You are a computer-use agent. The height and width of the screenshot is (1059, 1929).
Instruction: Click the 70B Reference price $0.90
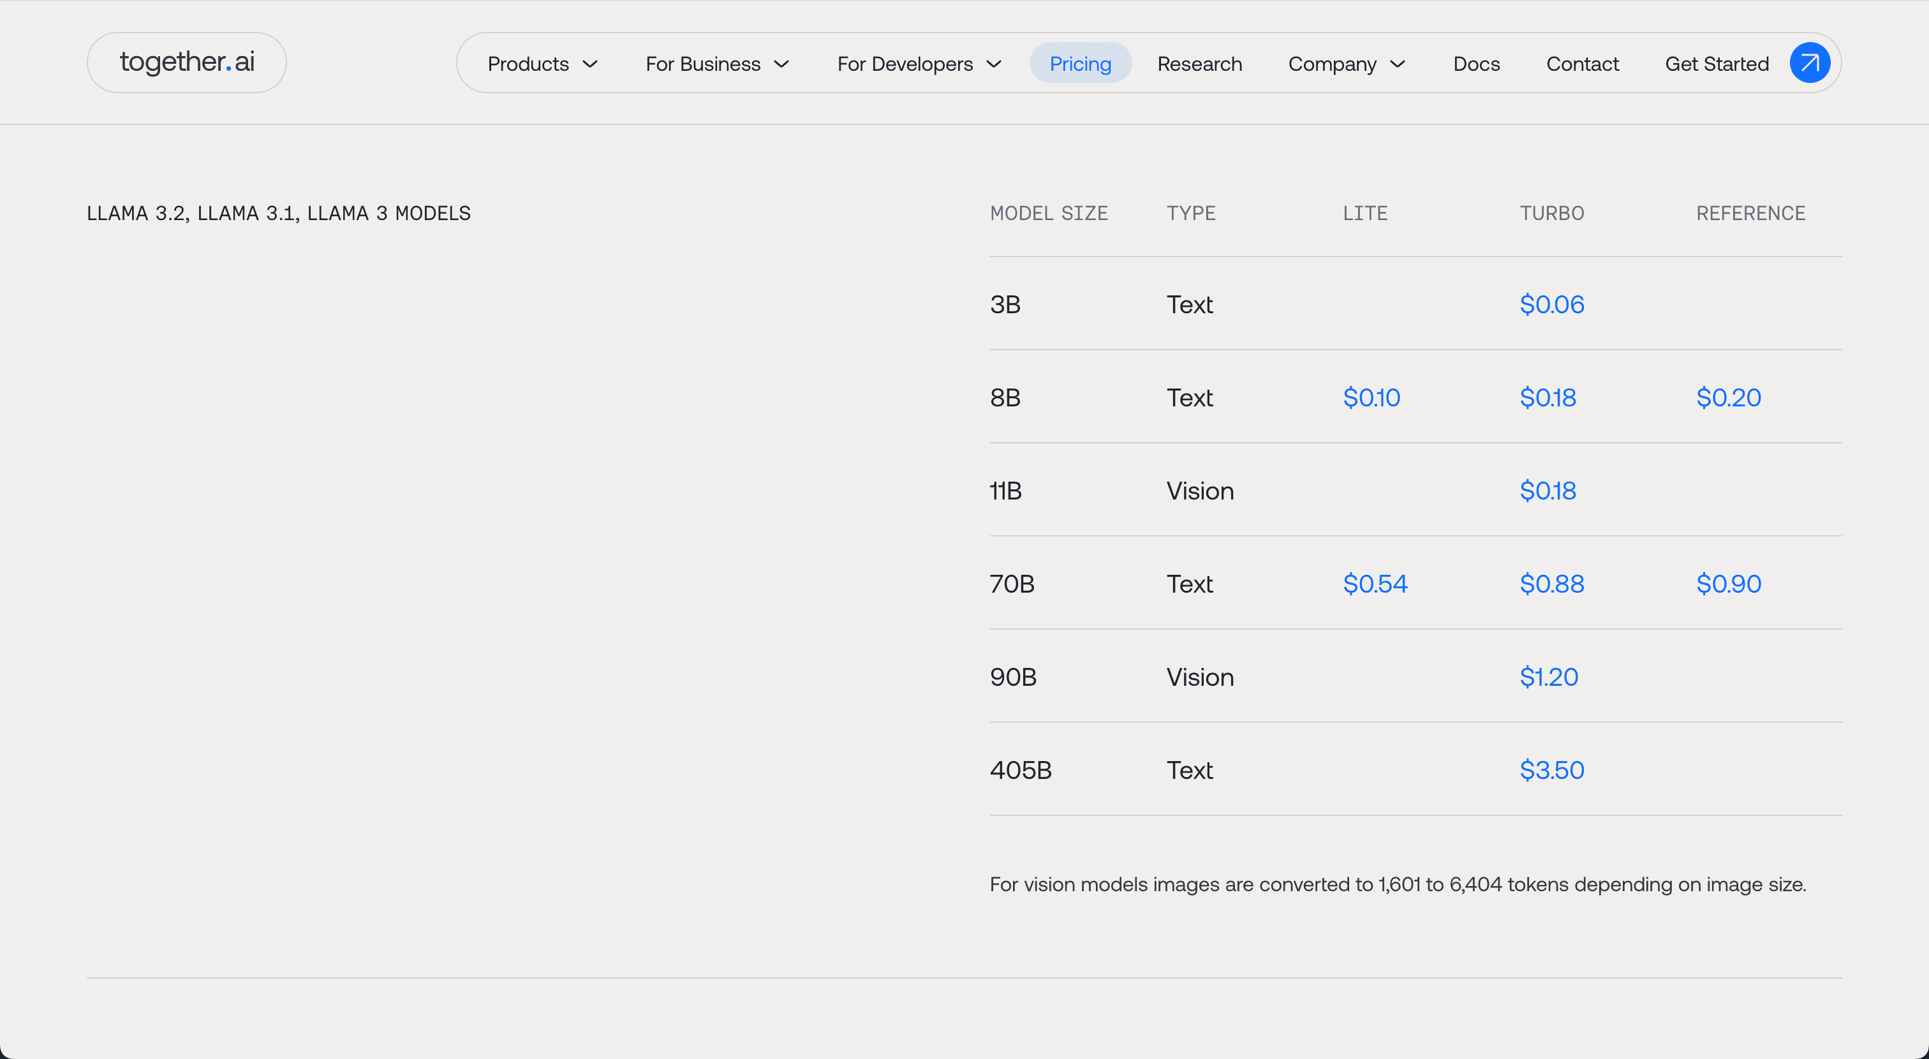click(x=1728, y=584)
